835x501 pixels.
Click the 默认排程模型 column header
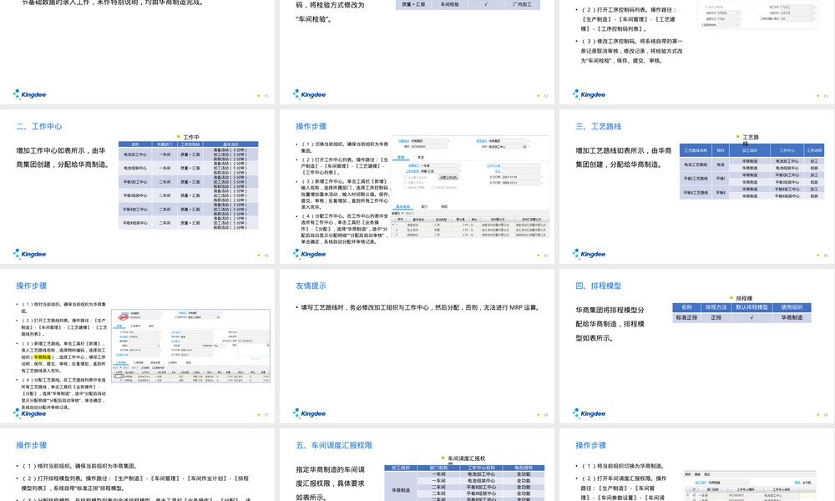(x=751, y=307)
